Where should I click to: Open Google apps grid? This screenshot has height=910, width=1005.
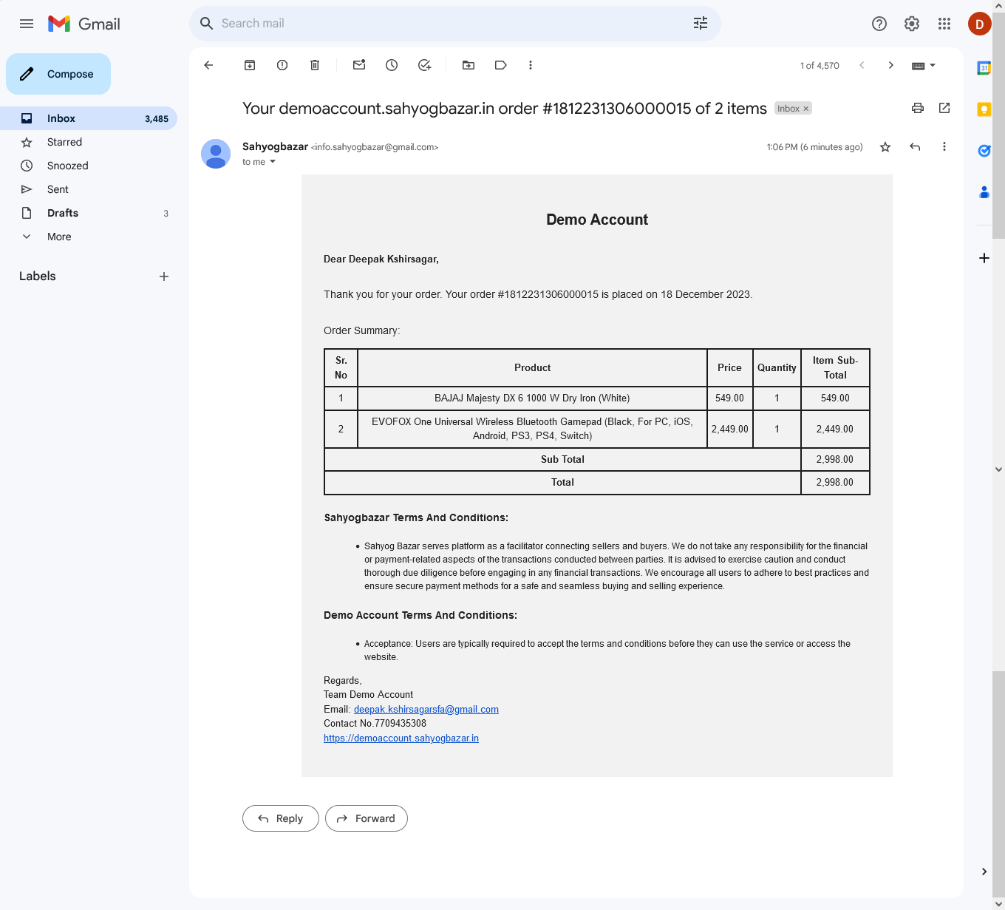[944, 24]
